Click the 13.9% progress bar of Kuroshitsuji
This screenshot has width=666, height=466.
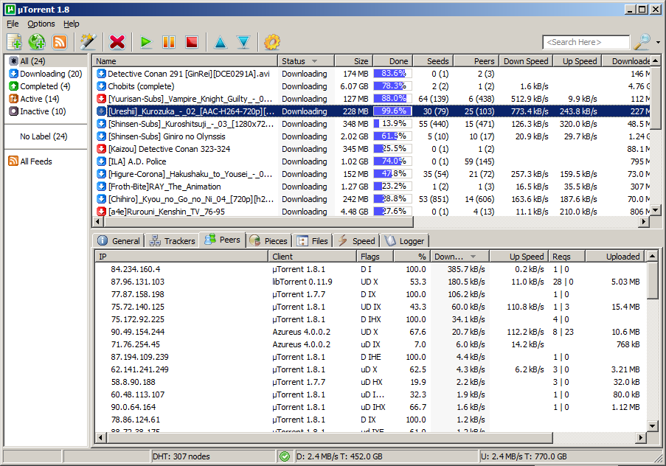click(393, 124)
